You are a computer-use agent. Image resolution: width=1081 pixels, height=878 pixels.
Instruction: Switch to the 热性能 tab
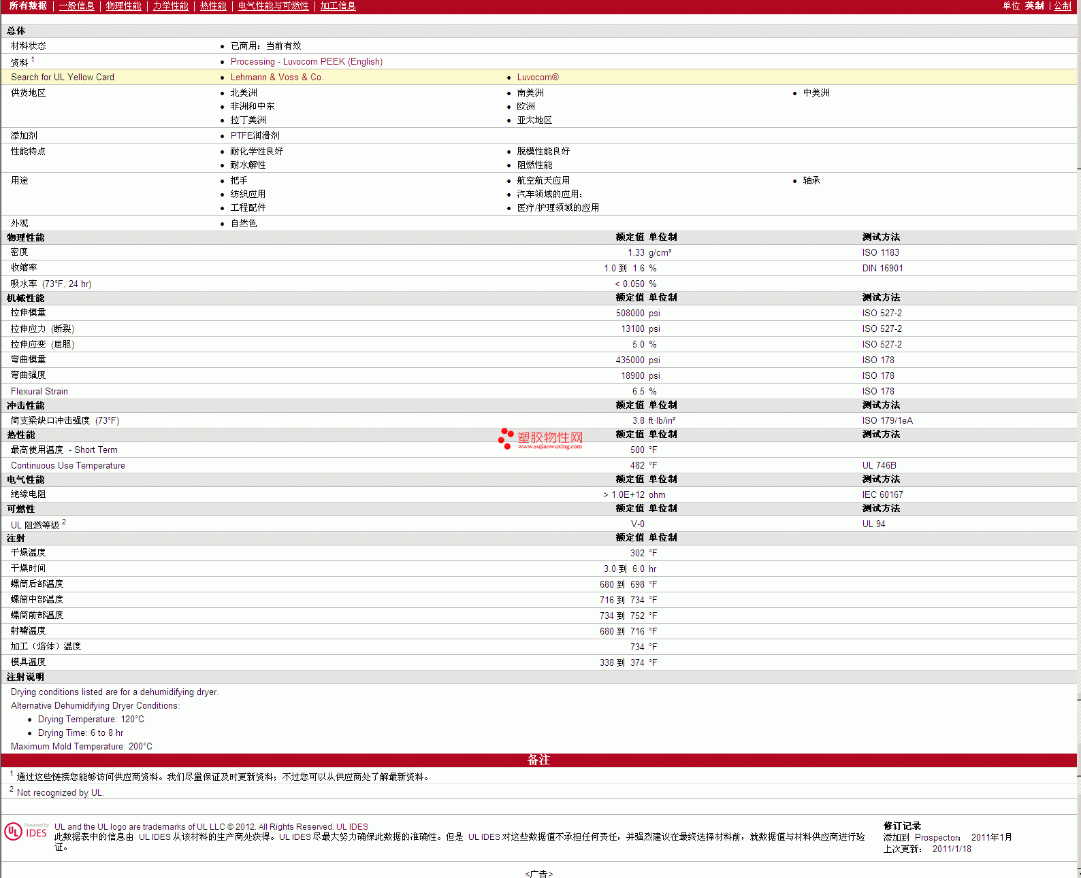pos(213,6)
